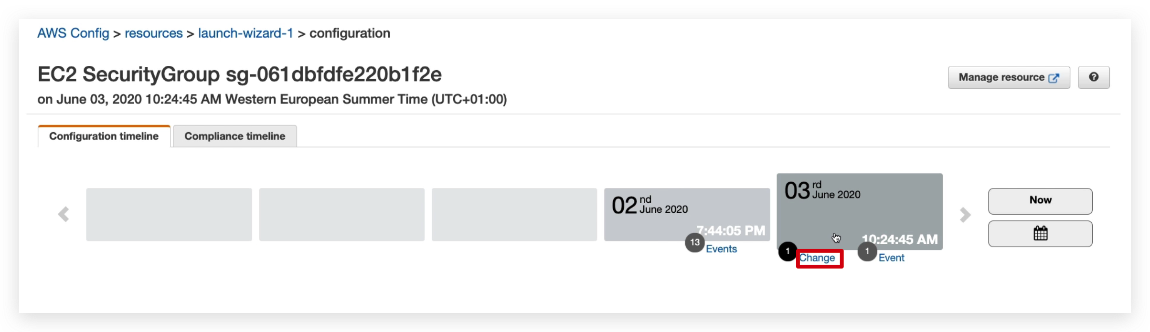Go to AWS Config breadcrumb

click(73, 33)
